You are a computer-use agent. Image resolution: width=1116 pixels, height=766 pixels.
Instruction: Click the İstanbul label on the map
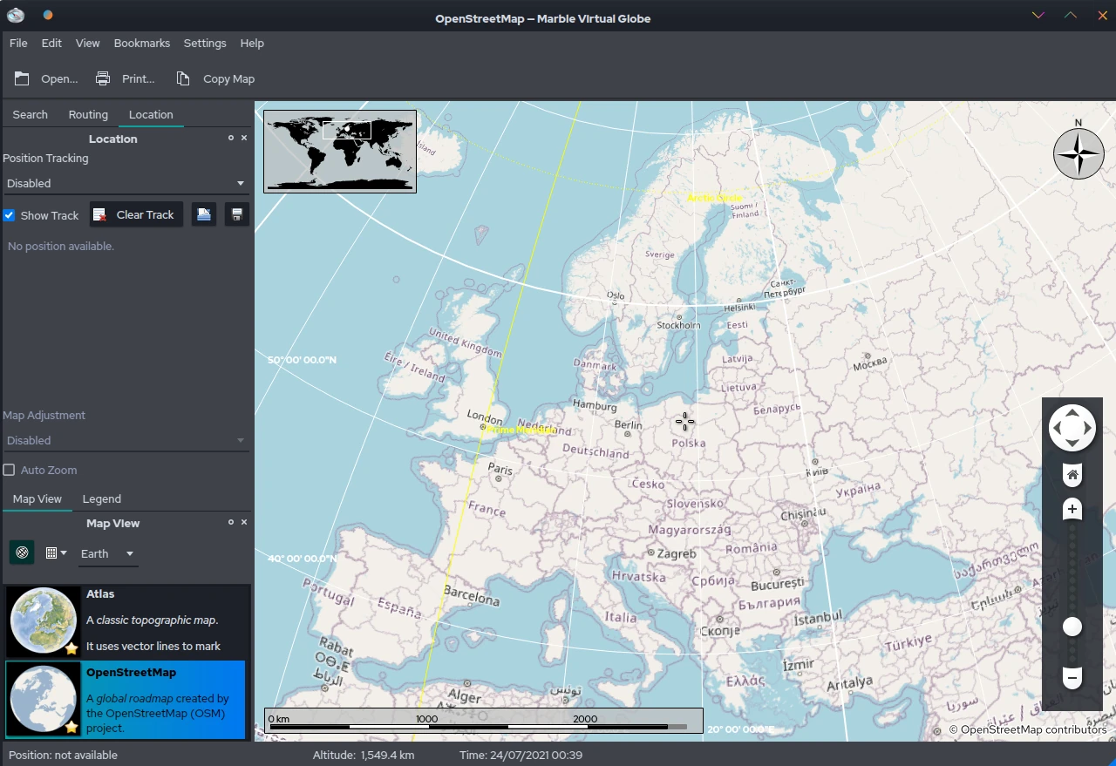click(x=818, y=620)
